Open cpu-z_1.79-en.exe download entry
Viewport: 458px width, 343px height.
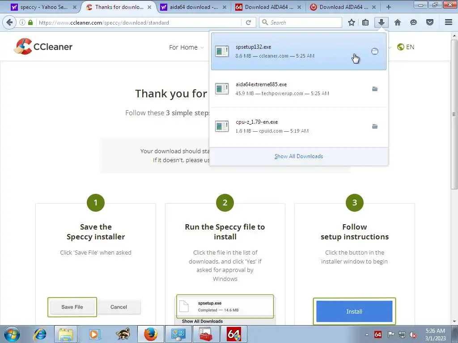coord(299,126)
